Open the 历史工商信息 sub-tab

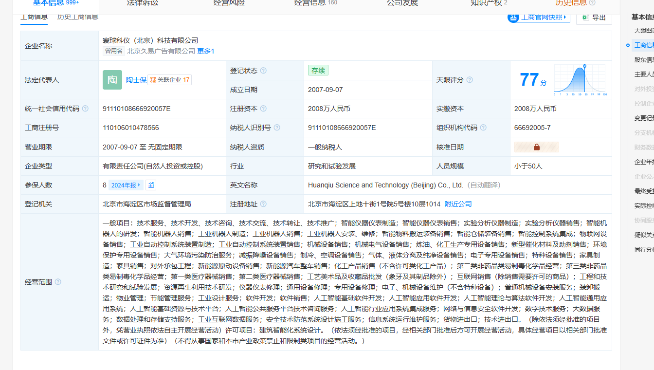point(77,17)
